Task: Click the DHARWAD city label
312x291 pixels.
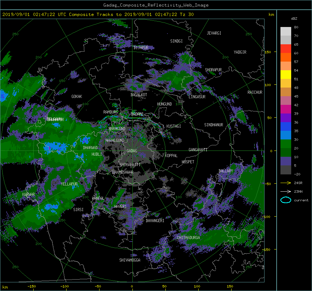Action: click(x=90, y=148)
